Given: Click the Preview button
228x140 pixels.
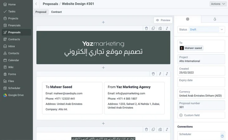Looking at the screenshot, I should [163, 20].
